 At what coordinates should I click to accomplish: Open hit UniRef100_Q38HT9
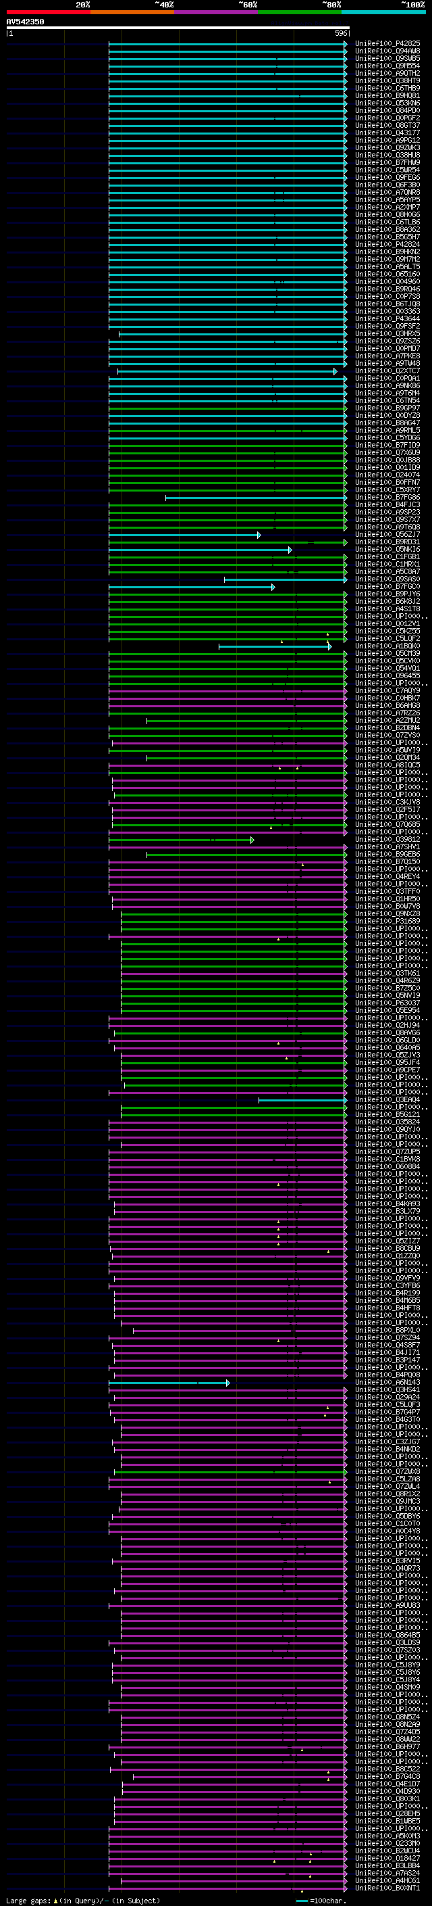[x=387, y=80]
